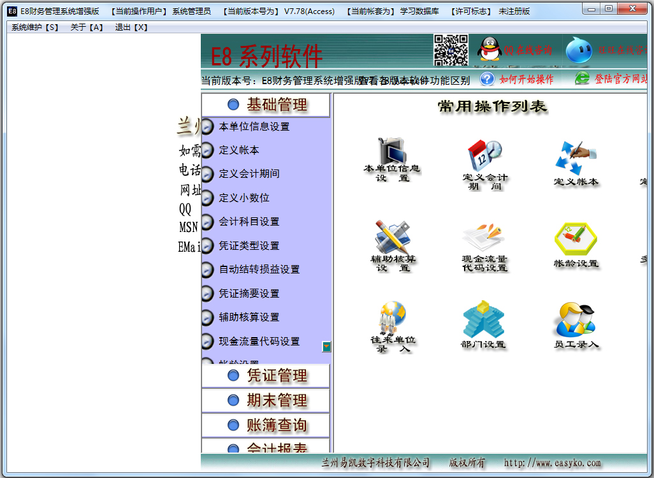Image resolution: width=654 pixels, height=478 pixels.
Task: Expand the 账簿查询 section
Action: 266,425
